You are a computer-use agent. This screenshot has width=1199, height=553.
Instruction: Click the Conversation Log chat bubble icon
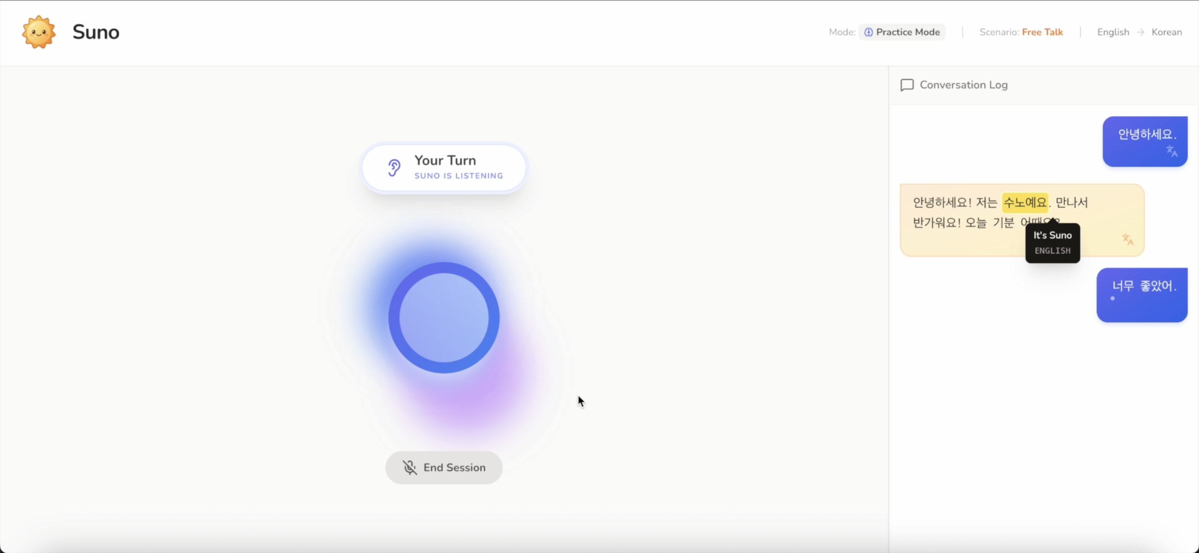point(907,85)
